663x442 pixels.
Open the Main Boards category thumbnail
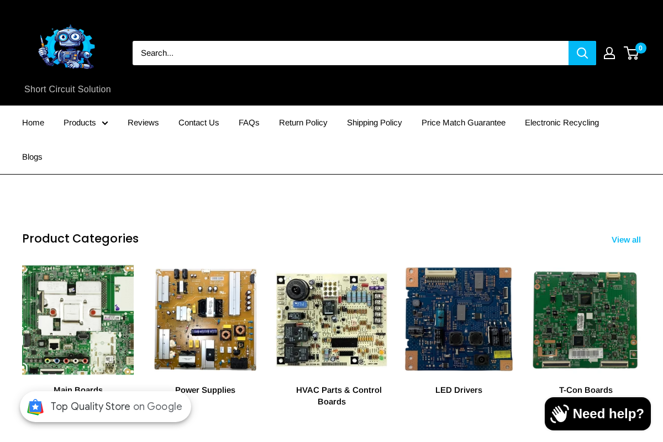coord(77,320)
